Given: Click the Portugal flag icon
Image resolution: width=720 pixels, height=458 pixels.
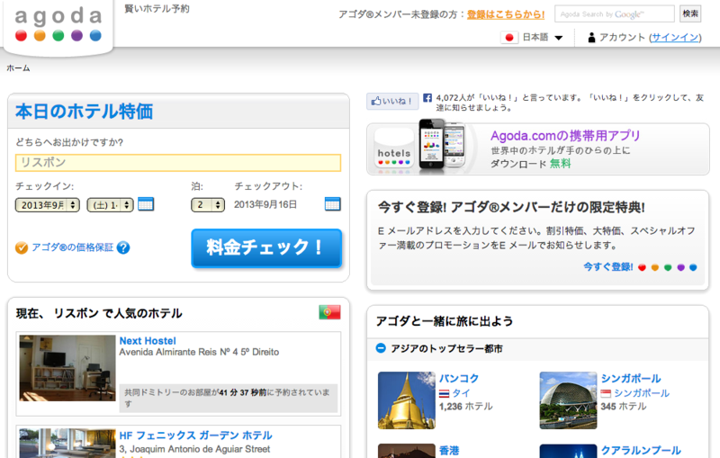Looking at the screenshot, I should [329, 312].
